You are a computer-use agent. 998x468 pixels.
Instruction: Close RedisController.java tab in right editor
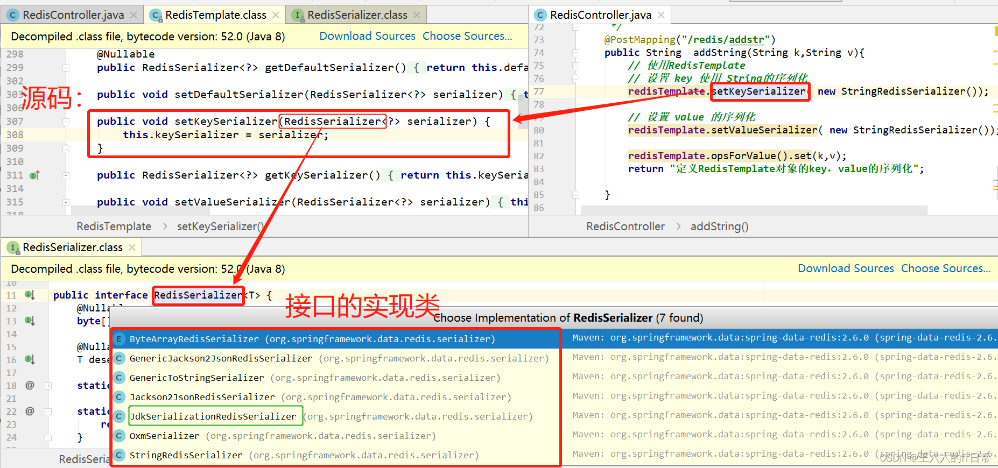click(661, 15)
